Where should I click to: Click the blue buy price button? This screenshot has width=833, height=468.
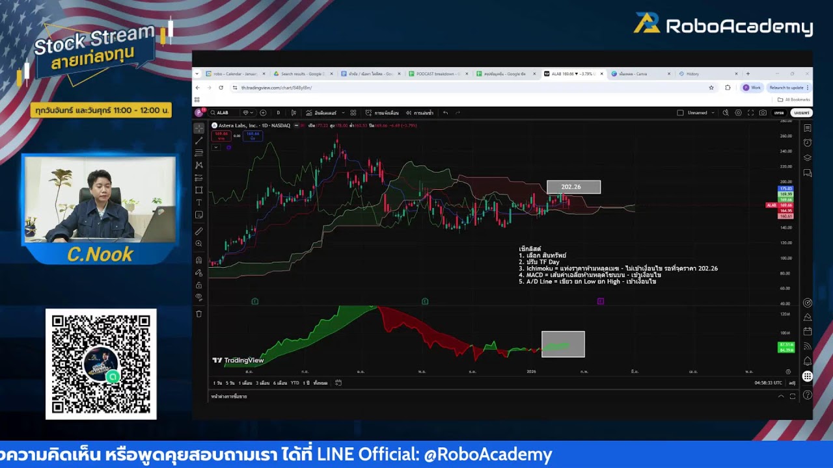253,136
